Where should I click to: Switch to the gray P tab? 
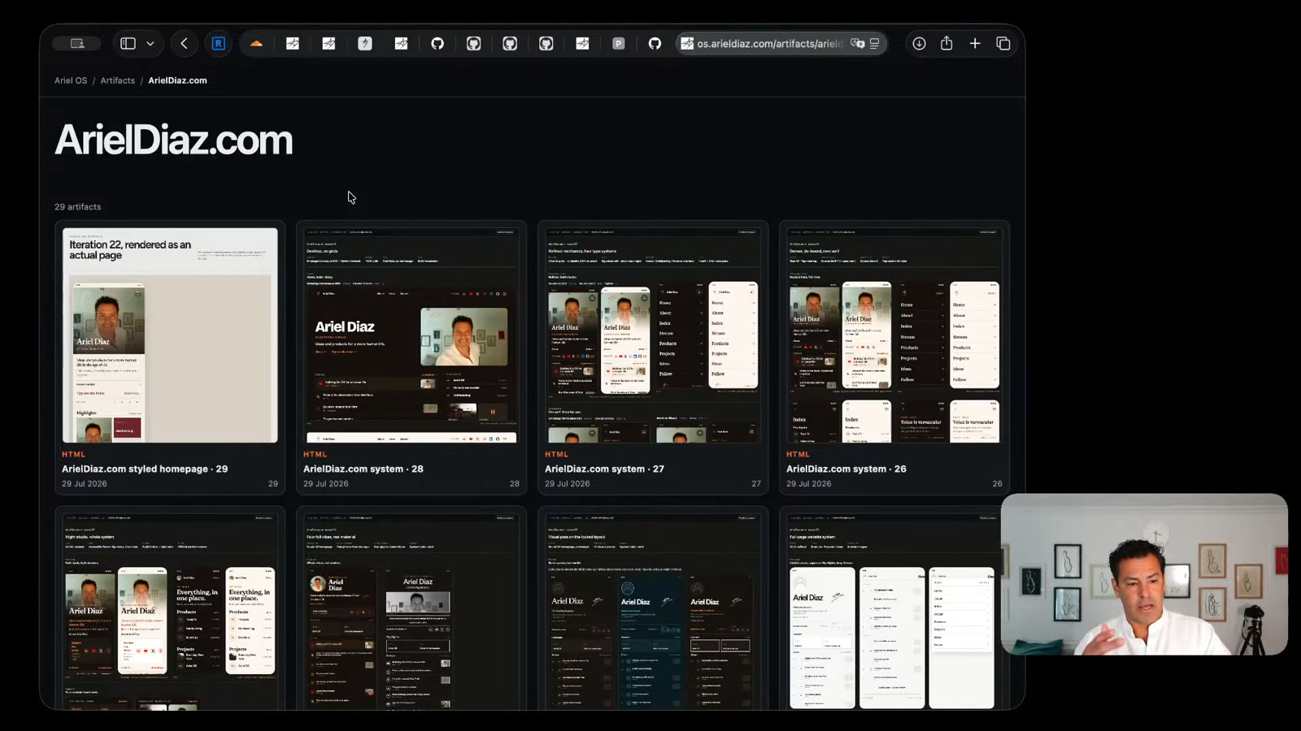click(619, 44)
